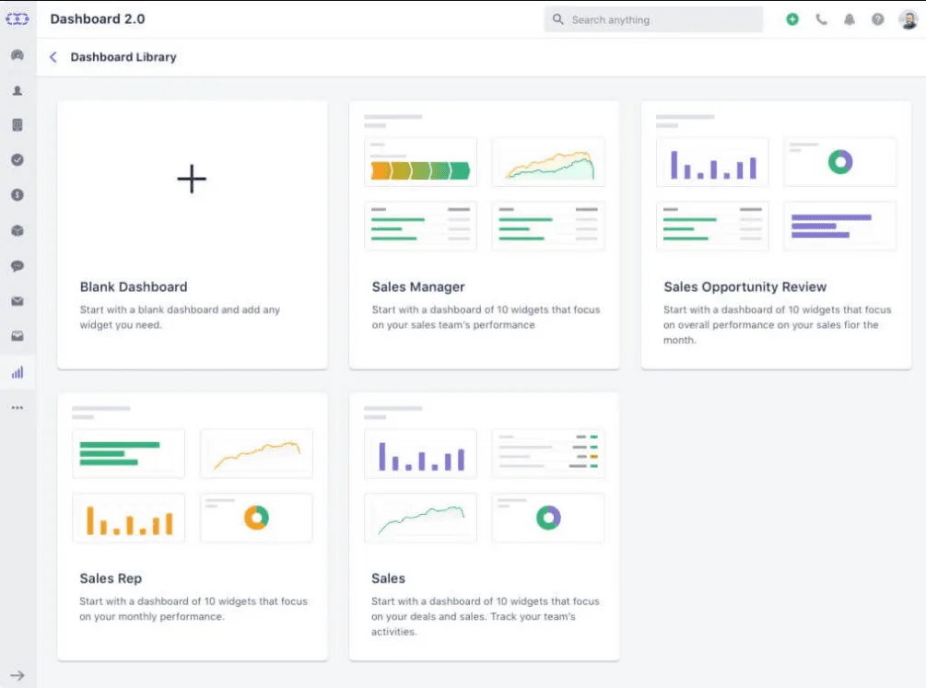Select the Reports bar chart sidebar icon

click(18, 372)
